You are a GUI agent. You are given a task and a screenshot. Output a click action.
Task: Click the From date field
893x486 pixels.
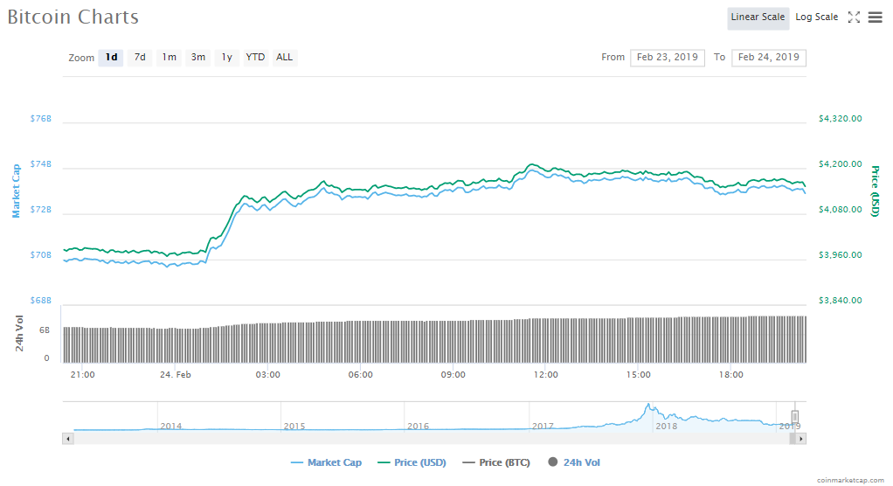pos(668,58)
